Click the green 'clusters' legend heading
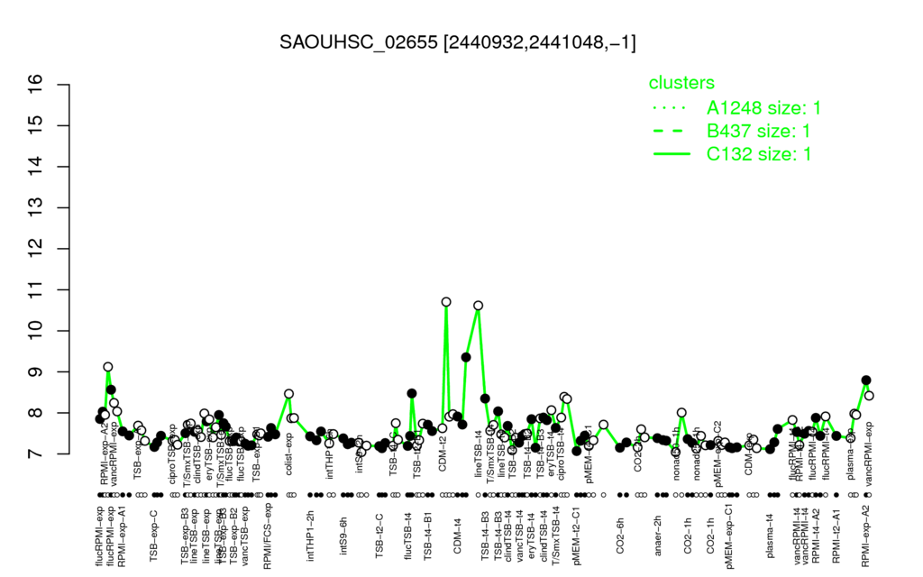The image size is (923, 577). pos(681,83)
